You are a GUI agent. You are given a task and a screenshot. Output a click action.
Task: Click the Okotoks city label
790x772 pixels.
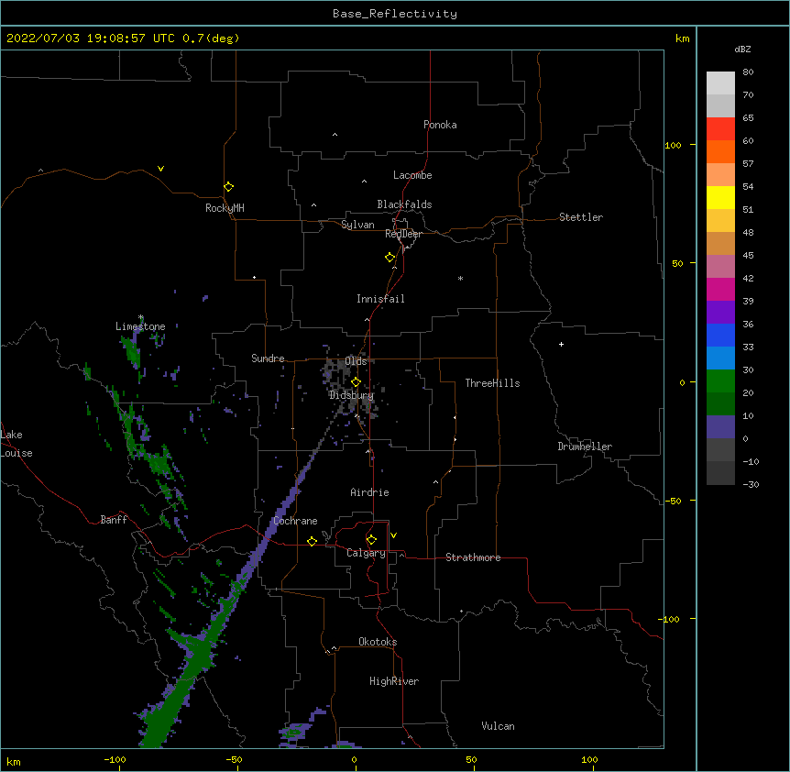pos(378,642)
